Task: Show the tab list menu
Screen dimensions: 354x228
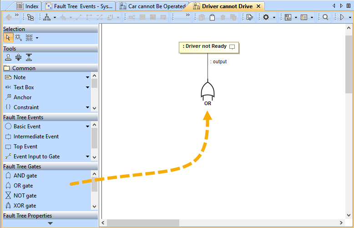Action: pyautogui.click(x=349, y=6)
